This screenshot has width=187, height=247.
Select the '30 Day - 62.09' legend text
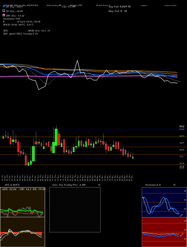[14, 11]
